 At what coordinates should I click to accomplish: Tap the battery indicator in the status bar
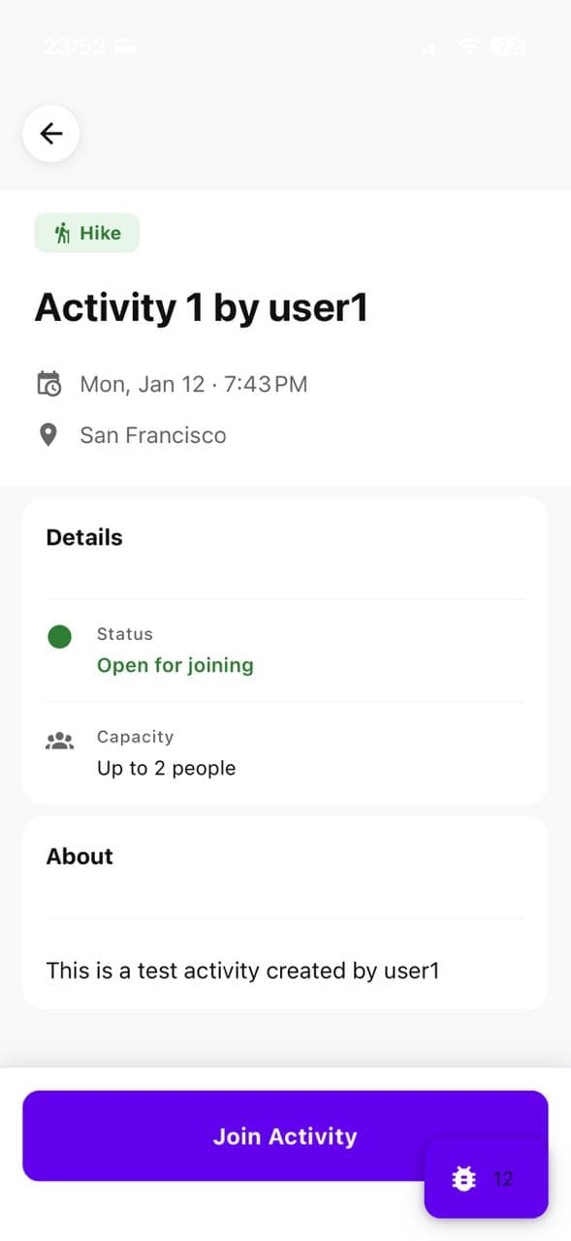[x=508, y=46]
